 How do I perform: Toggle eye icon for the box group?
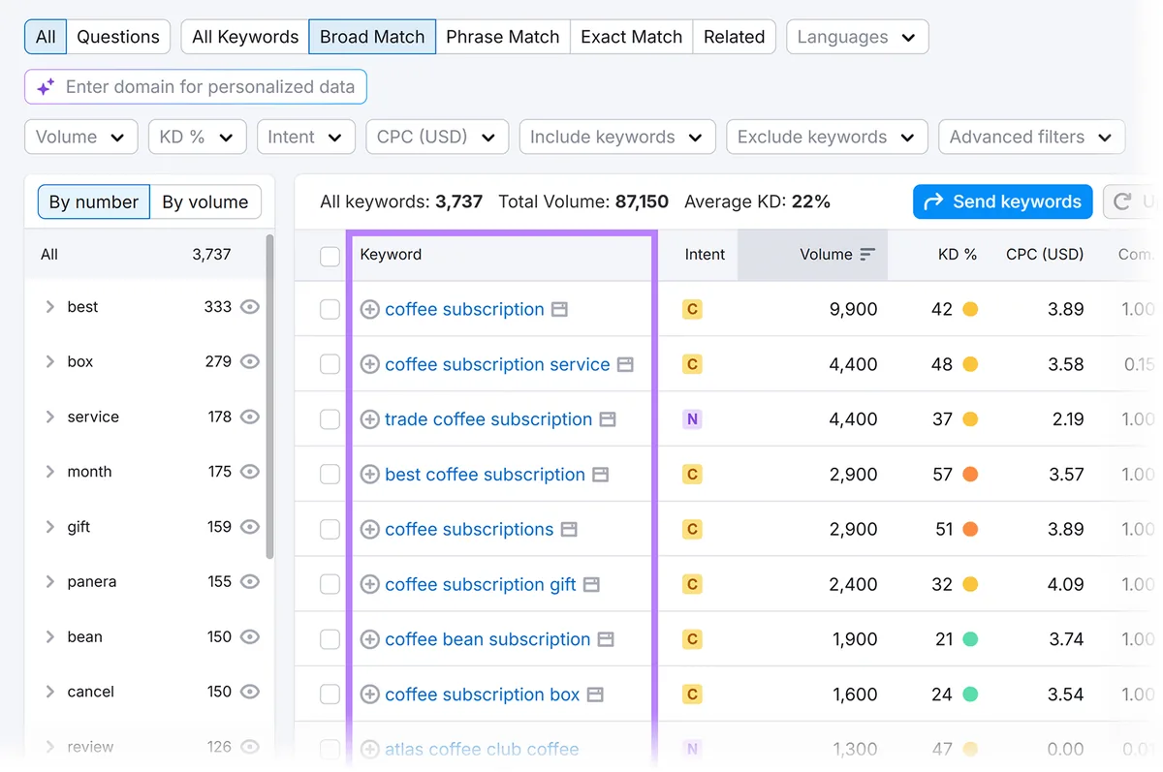(x=250, y=362)
